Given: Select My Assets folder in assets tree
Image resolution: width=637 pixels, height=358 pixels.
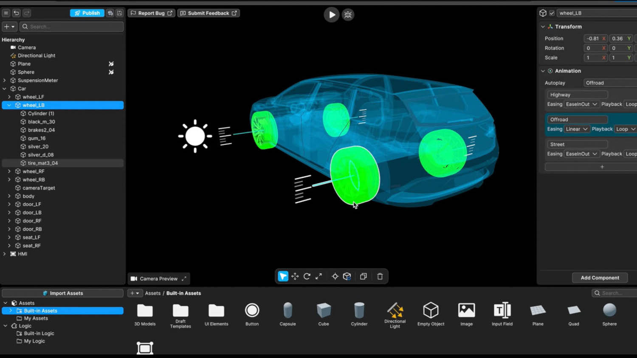Looking at the screenshot, I should pyautogui.click(x=36, y=319).
